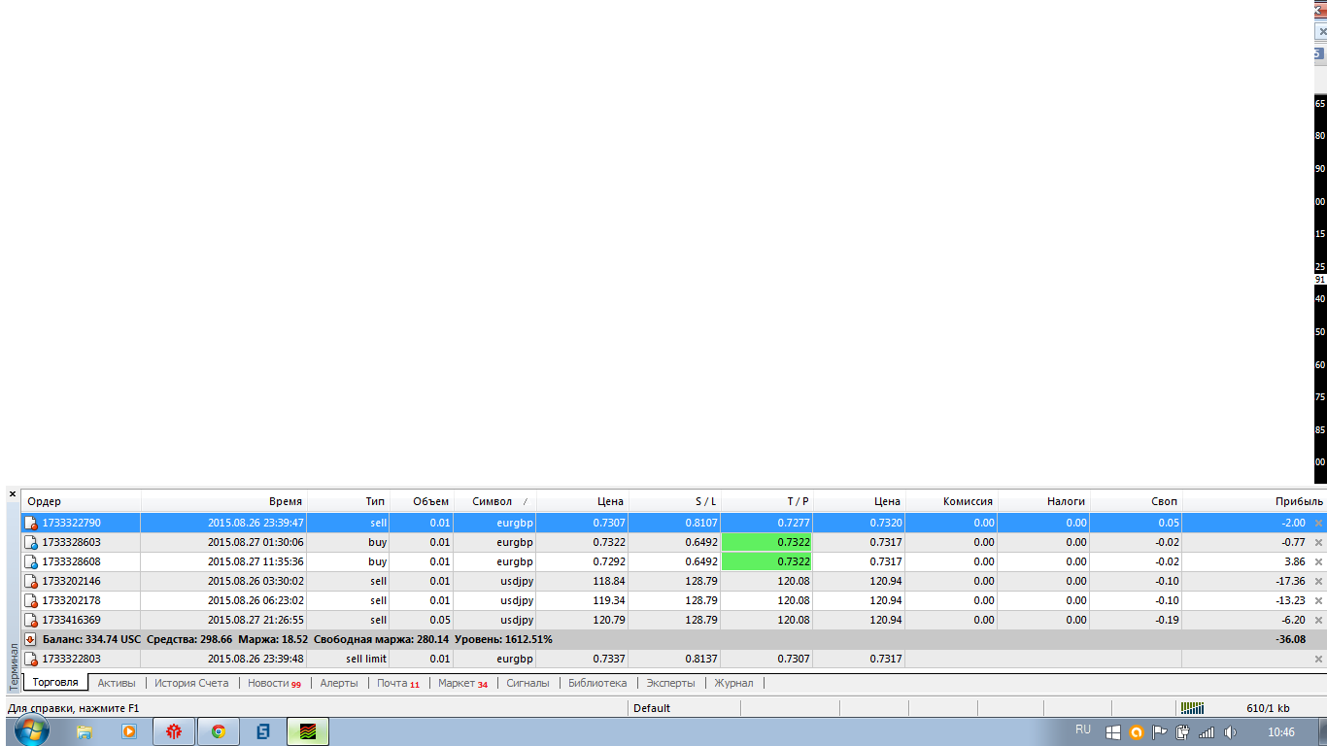Open the Почта tab
The height and width of the screenshot is (746, 1327).
tap(398, 683)
